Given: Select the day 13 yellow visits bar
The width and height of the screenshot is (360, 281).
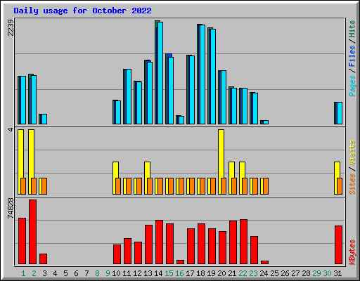Looking at the screenshot, I should 147,178.
